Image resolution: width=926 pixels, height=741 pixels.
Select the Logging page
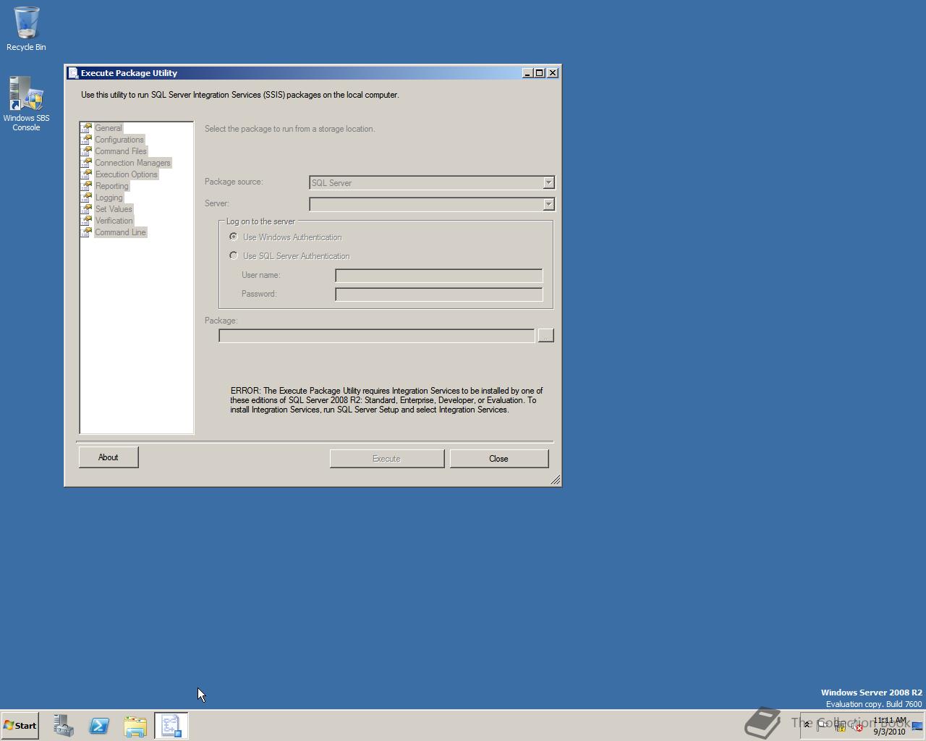(x=109, y=198)
